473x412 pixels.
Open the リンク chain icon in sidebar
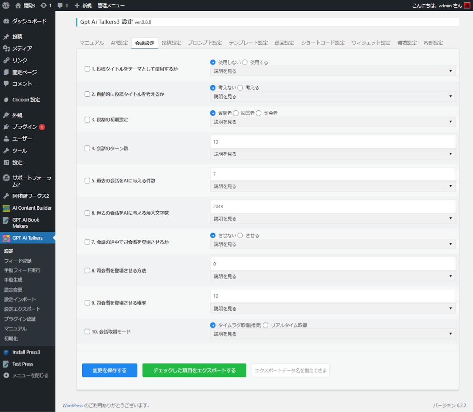[x=6, y=60]
